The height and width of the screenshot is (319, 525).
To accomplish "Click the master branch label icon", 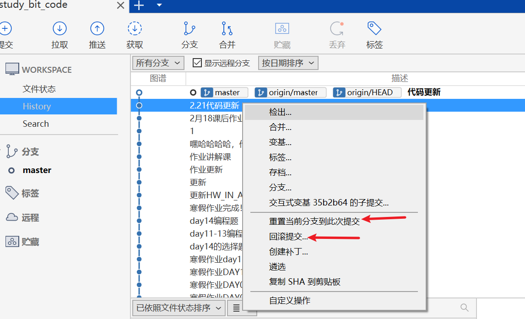I will tap(206, 92).
